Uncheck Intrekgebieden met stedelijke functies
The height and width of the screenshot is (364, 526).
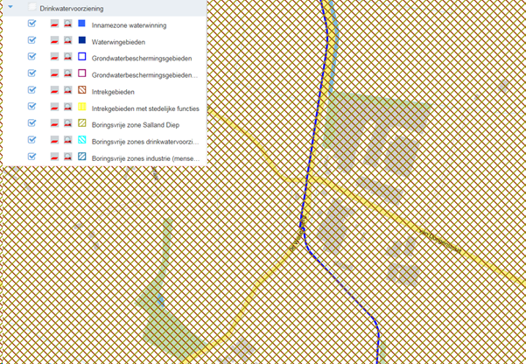pyautogui.click(x=32, y=107)
